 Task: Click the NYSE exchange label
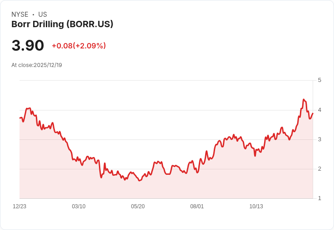(20, 14)
